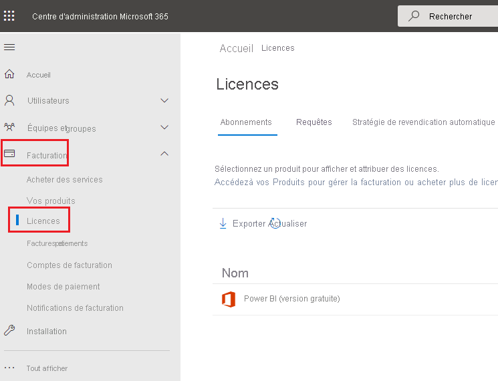Collapse the navigation menu hamburger icon

pyautogui.click(x=9, y=47)
